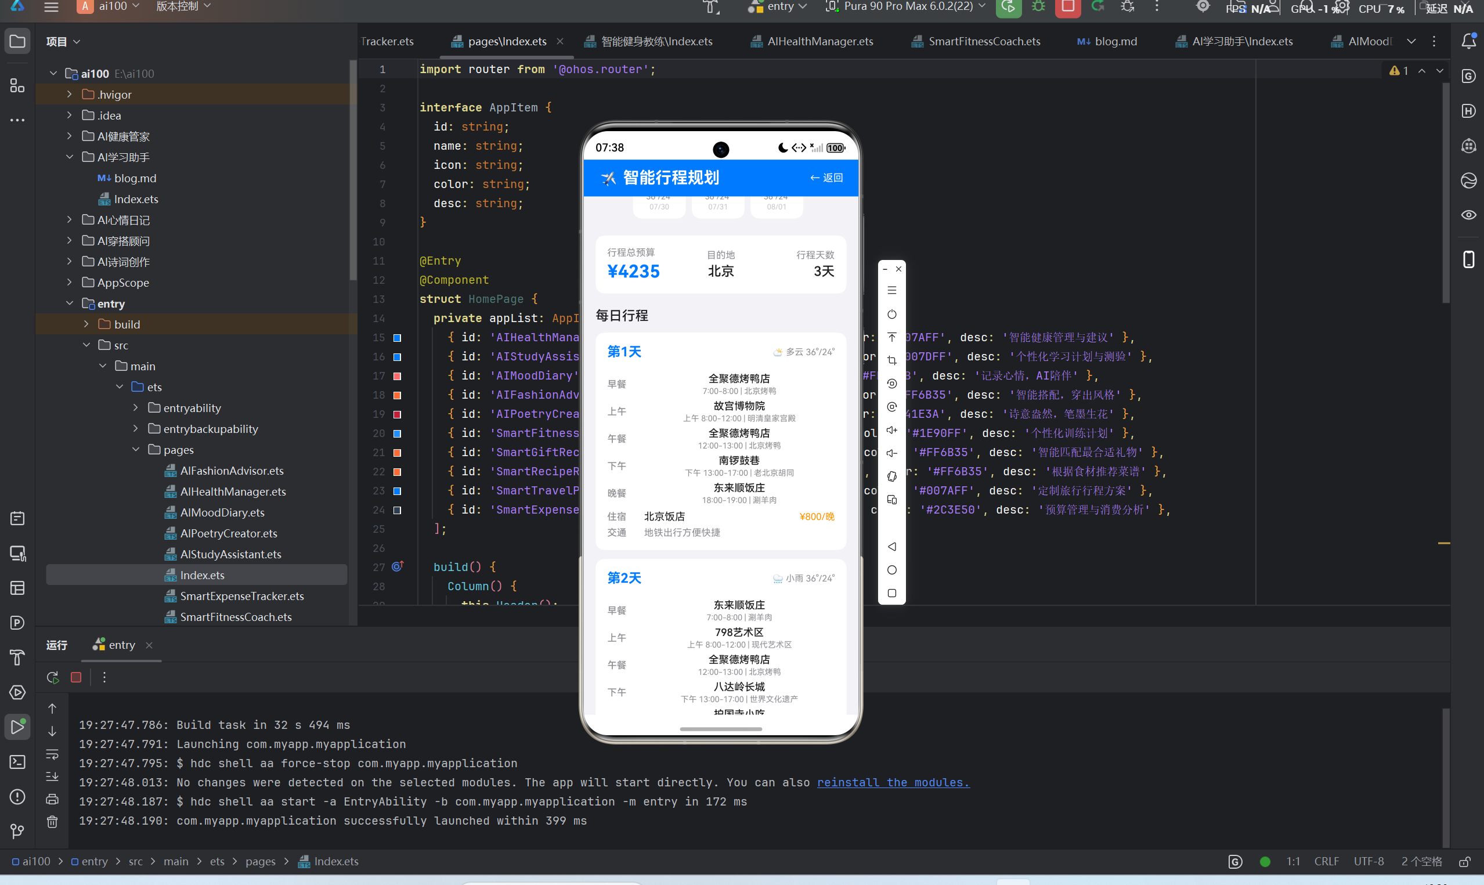1484x885 pixels.
Task: Clear the run console with trash icon
Action: click(52, 822)
